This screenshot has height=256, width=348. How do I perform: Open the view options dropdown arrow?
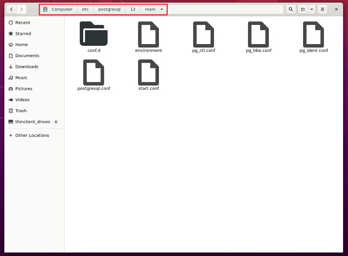click(x=311, y=9)
